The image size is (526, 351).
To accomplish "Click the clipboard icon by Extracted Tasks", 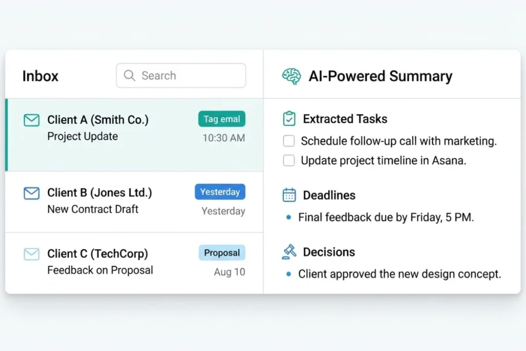I will 289,118.
